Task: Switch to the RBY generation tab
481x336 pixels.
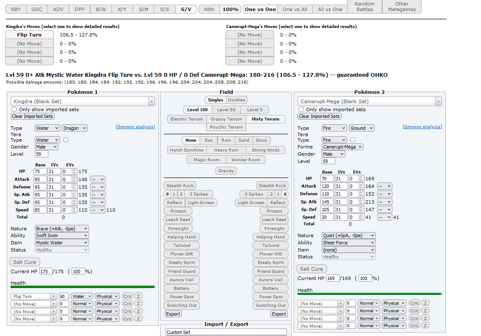Action: [x=16, y=9]
